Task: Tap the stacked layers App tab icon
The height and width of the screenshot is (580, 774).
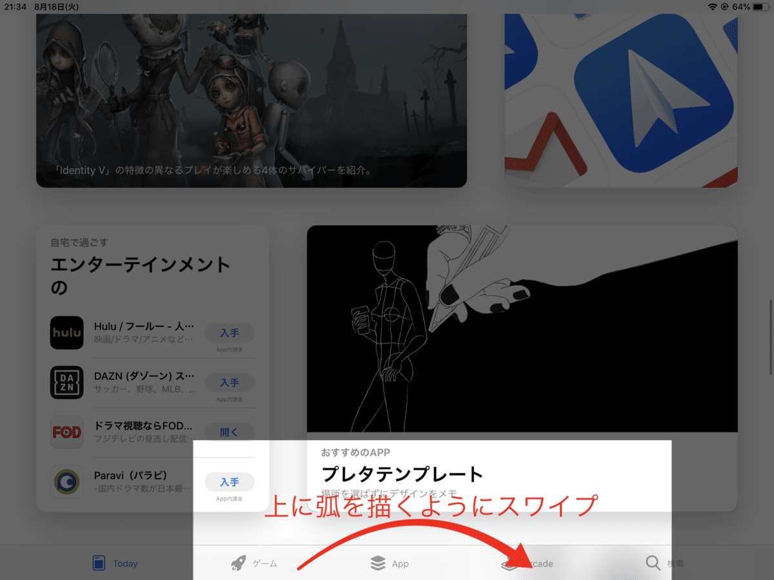Action: (x=378, y=563)
